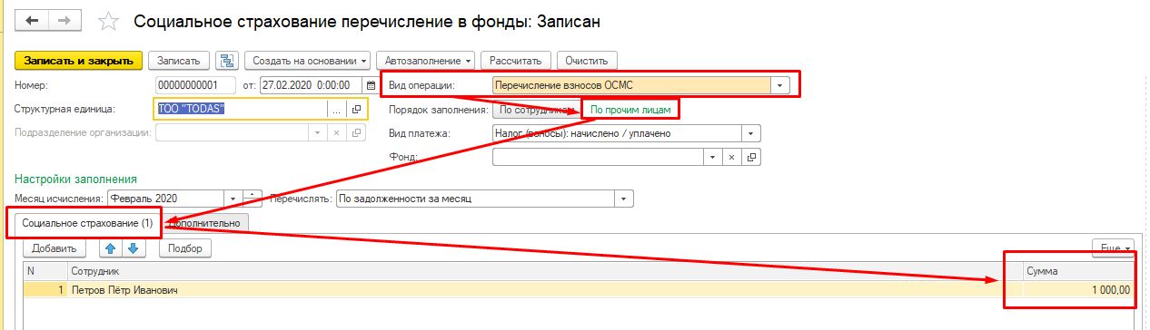This screenshot has height=330, width=1150.
Task: Go forward with the right arrow
Action: point(64,20)
